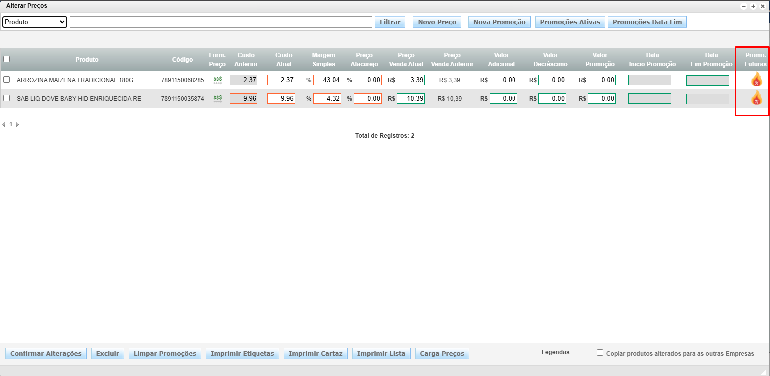The width and height of the screenshot is (770, 376).
Task: Go to previous page arrow in pagination
Action: [4, 124]
